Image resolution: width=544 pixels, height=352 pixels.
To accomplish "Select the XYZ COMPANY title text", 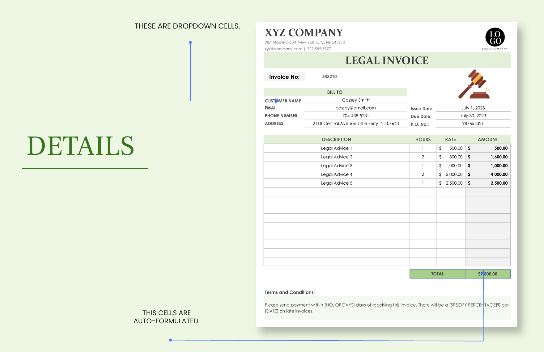I will coord(304,32).
